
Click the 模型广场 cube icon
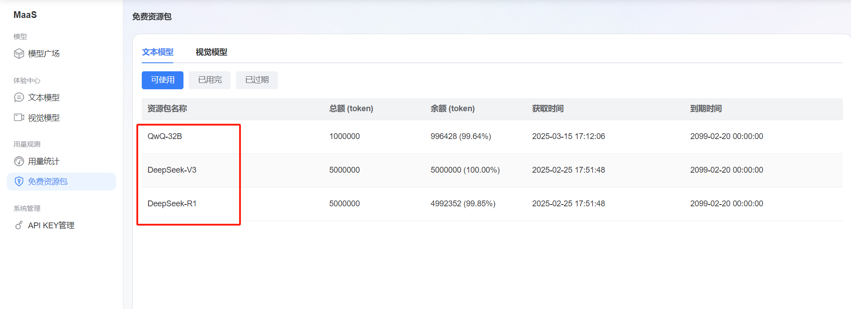tap(19, 54)
